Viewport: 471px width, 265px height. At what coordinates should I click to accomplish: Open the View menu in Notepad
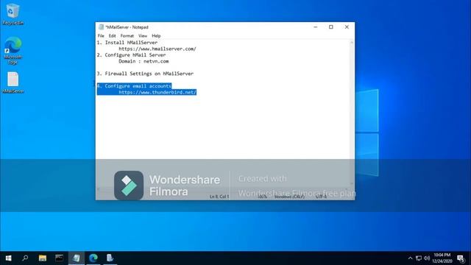coord(143,36)
